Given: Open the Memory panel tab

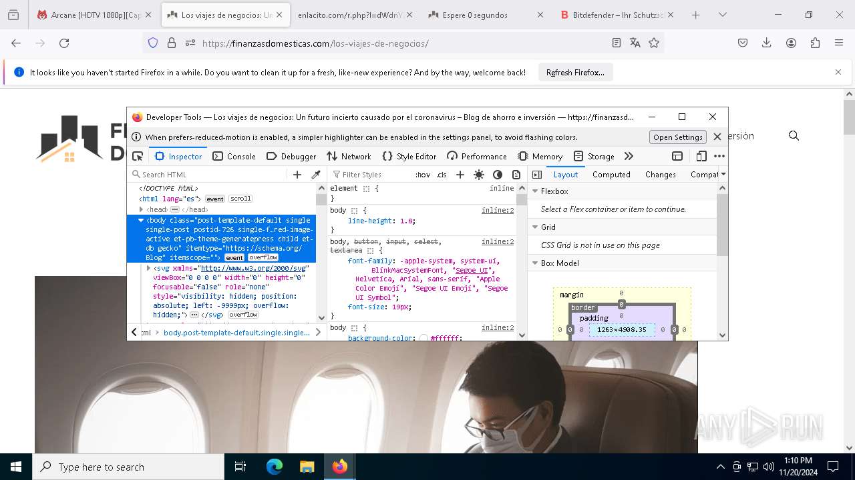Looking at the screenshot, I should pyautogui.click(x=540, y=156).
